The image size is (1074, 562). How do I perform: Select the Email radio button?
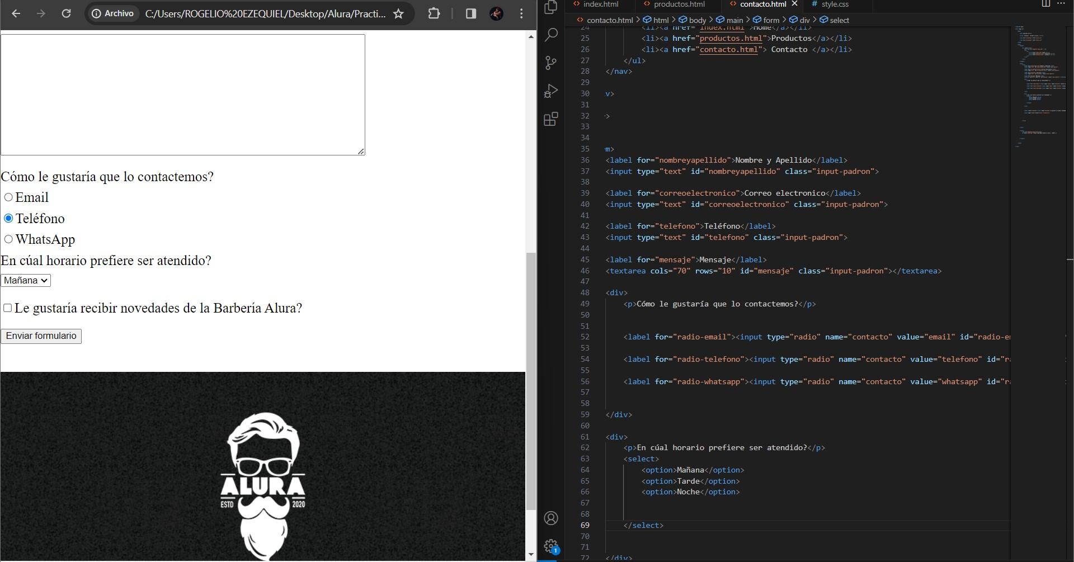[8, 197]
